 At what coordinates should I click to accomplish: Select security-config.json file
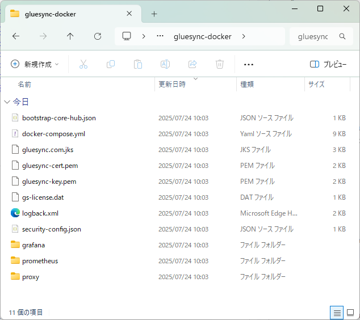(x=52, y=229)
